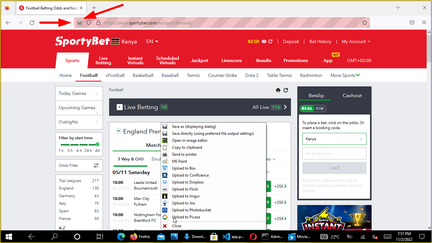The width and height of the screenshot is (432, 243).
Task: Switch to Live Betting main tab
Action: click(103, 60)
